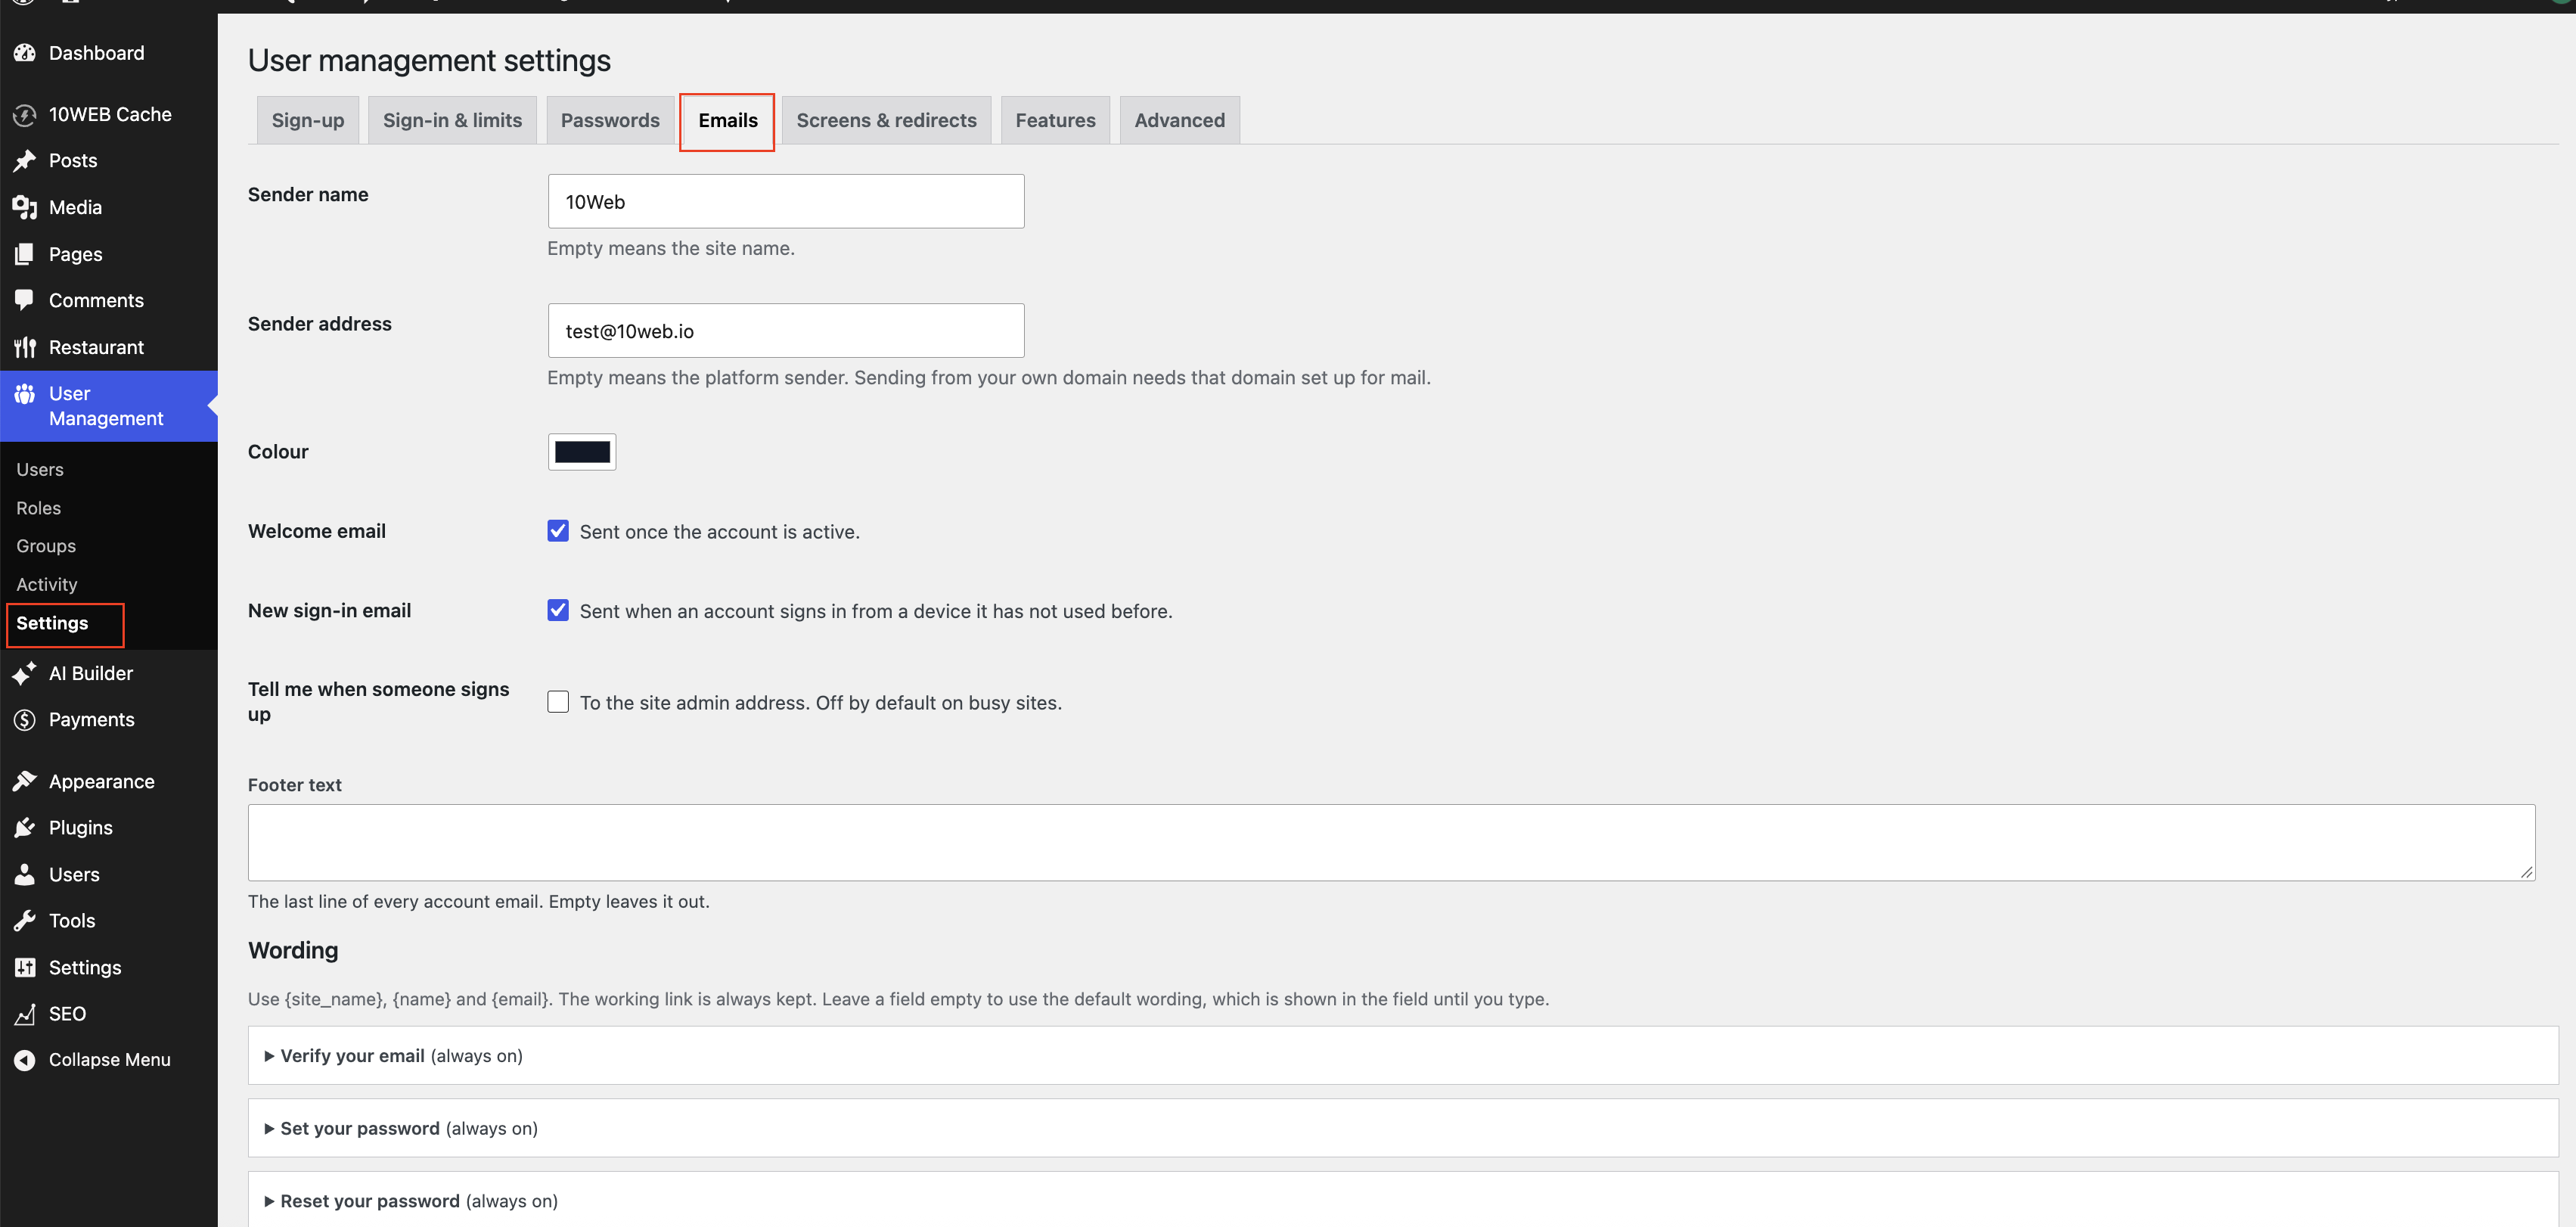
Task: Click the Comments speech bubble icon
Action: 25,300
